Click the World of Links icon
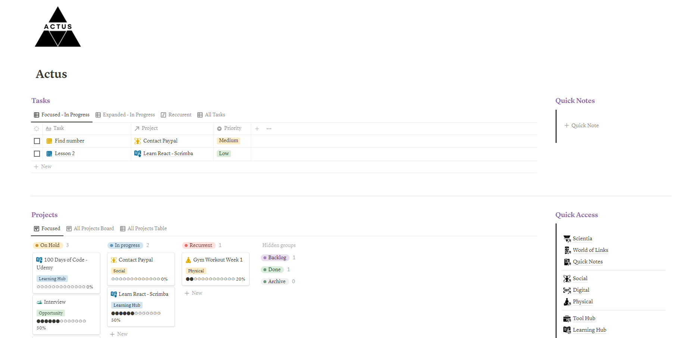The width and height of the screenshot is (685, 338). (x=567, y=250)
